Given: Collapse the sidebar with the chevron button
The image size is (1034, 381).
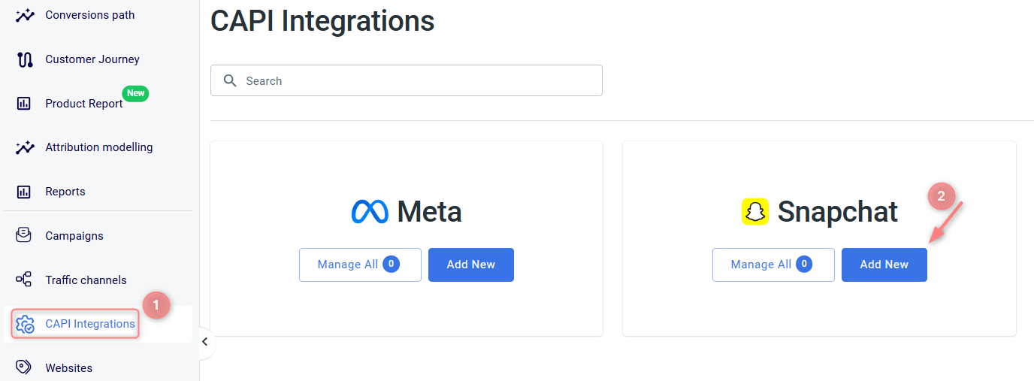Looking at the screenshot, I should pyautogui.click(x=204, y=343).
